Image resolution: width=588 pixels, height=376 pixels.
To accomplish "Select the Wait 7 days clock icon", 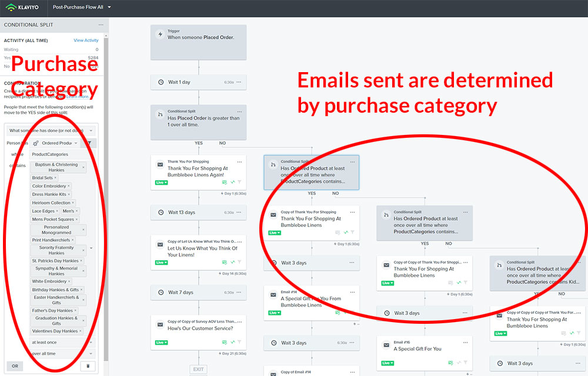I will (161, 292).
